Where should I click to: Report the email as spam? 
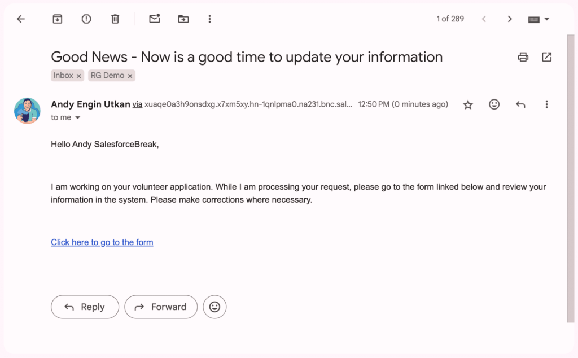86,19
